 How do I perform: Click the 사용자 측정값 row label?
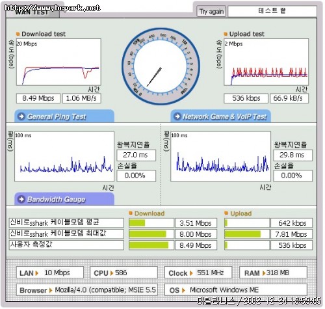[66, 245]
